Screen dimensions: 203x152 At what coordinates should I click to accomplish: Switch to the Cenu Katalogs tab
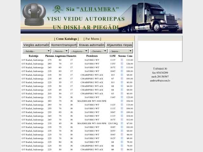66,39
